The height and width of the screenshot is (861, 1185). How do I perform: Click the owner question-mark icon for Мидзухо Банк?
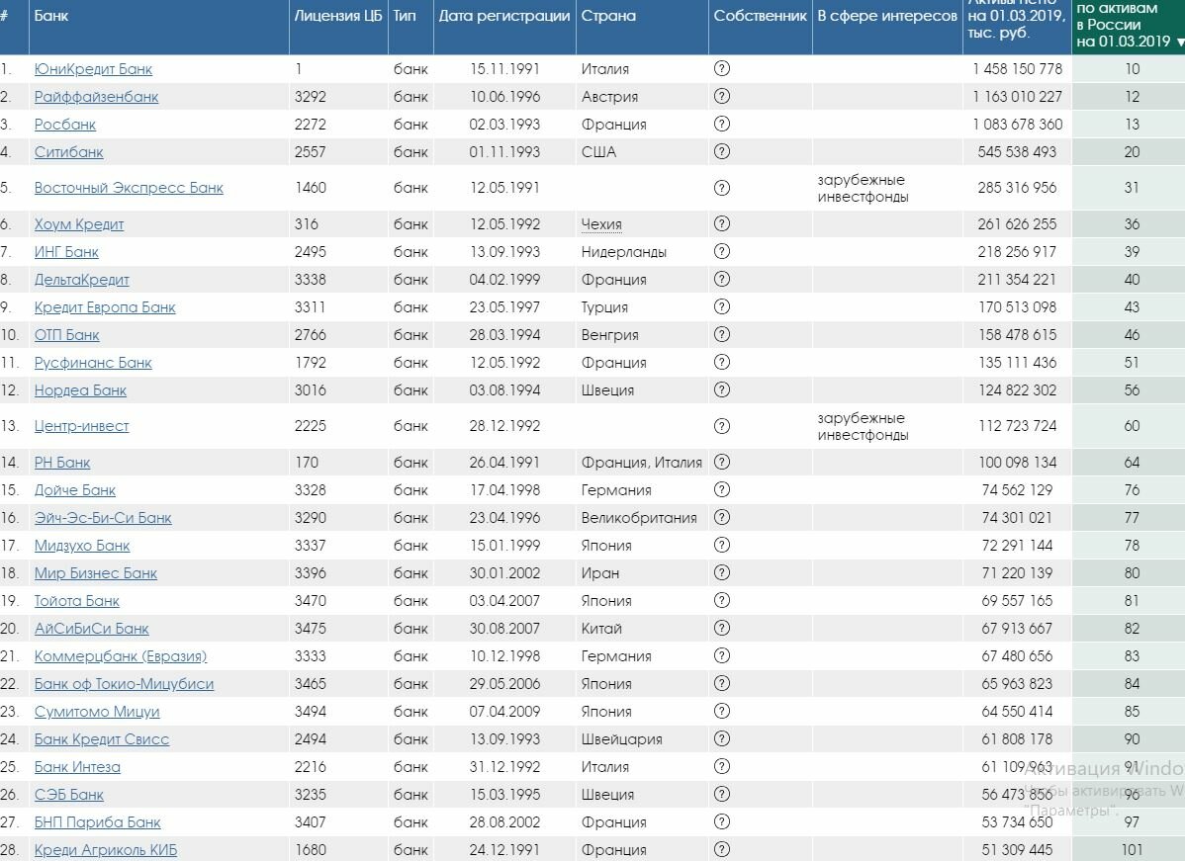722,546
